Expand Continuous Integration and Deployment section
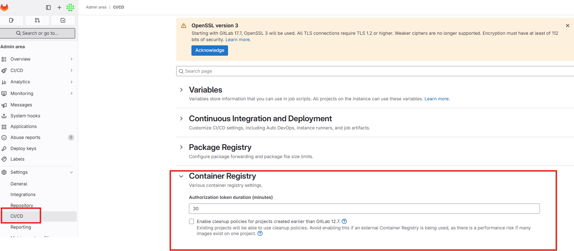Image resolution: width=574 pixels, height=251 pixels. 181,119
